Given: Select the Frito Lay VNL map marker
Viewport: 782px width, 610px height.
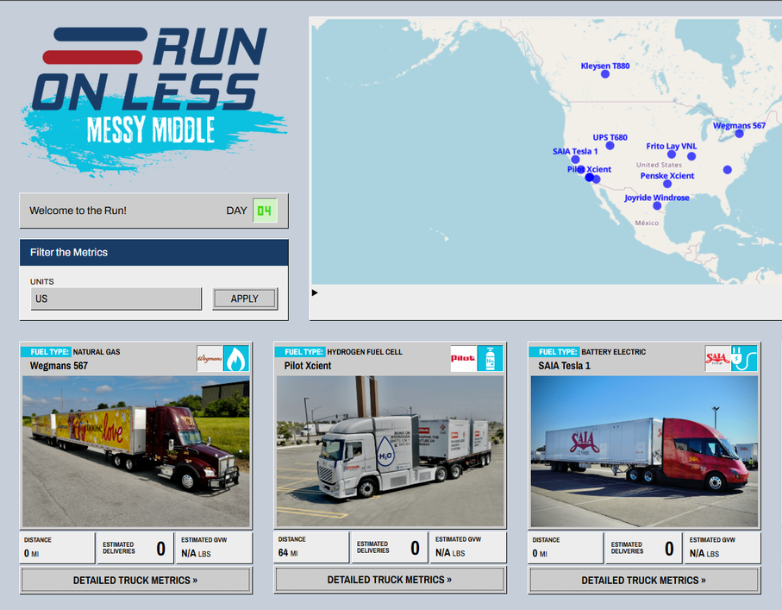Looking at the screenshot, I should coord(672,154).
